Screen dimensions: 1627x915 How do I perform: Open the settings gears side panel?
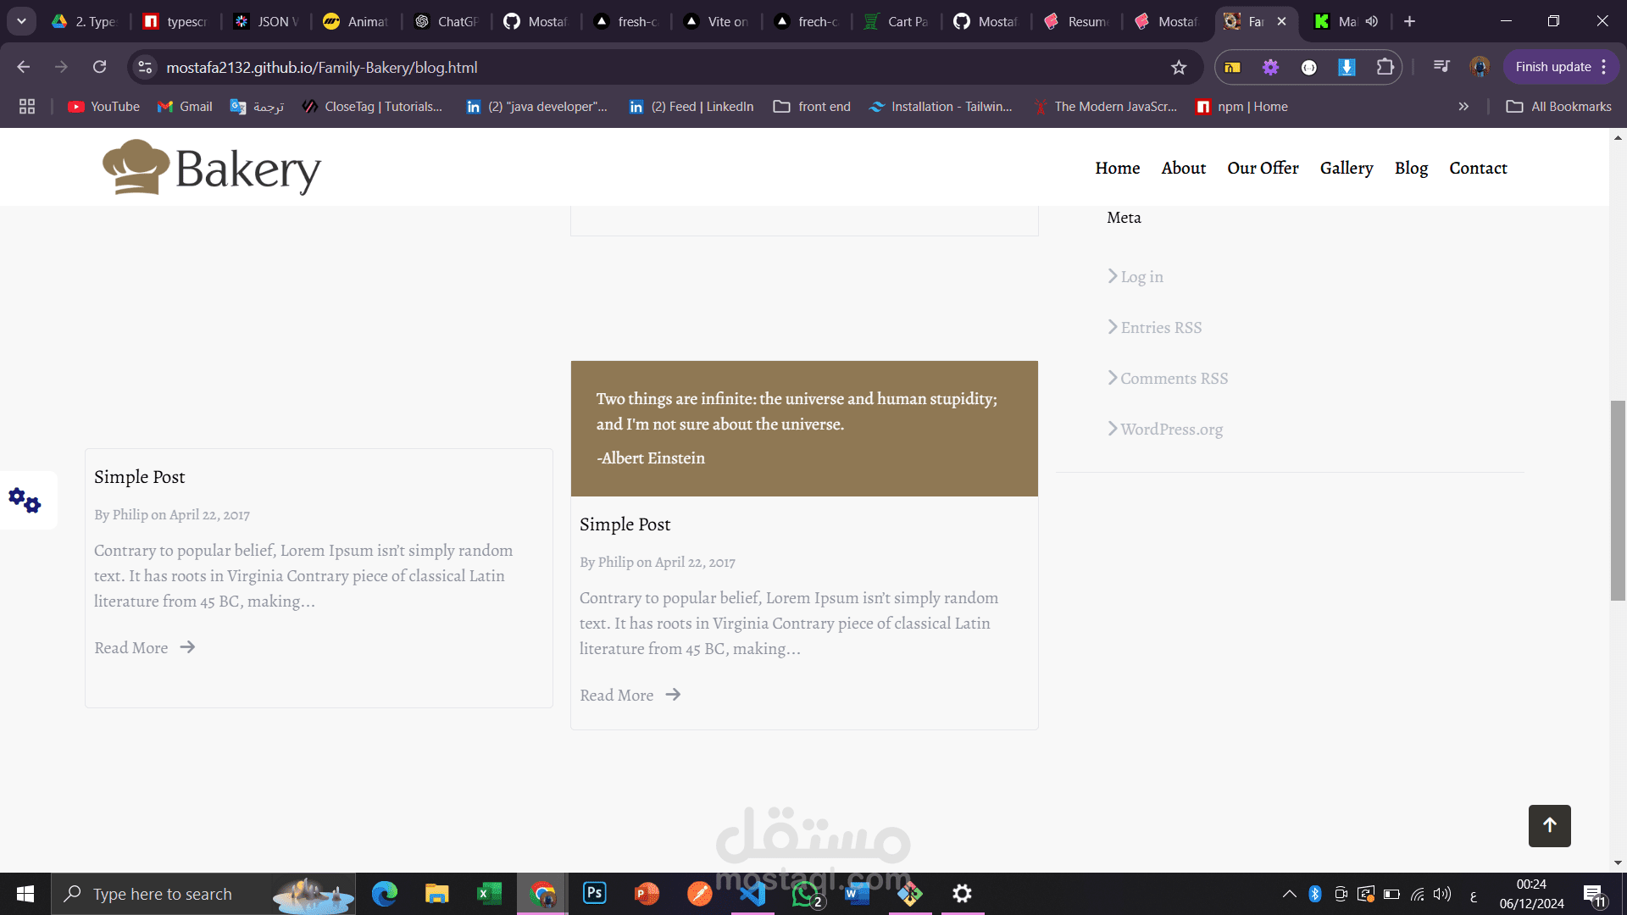click(25, 501)
